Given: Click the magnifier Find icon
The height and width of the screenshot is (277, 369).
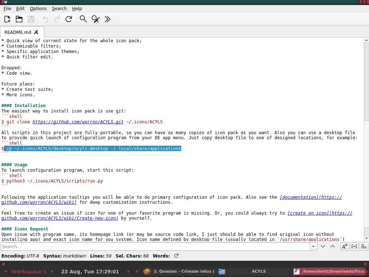Looking at the screenshot, I should (x=83, y=19).
